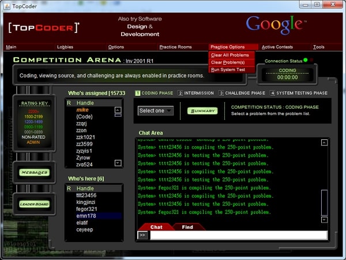346x260 pixels.
Task: Open the Main menu
Action: tap(11, 47)
